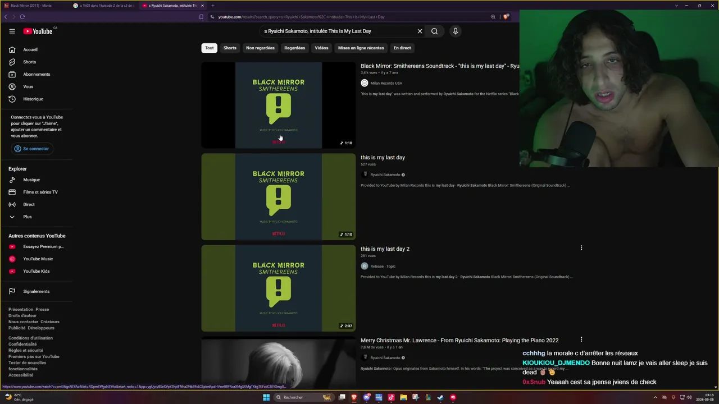Open Discord from the taskbar
Viewport: 719px width, 404px height.
pyautogui.click(x=367, y=397)
